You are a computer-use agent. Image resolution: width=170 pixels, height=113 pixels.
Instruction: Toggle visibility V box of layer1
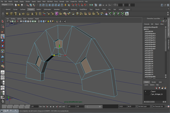pyautogui.click(x=146, y=92)
